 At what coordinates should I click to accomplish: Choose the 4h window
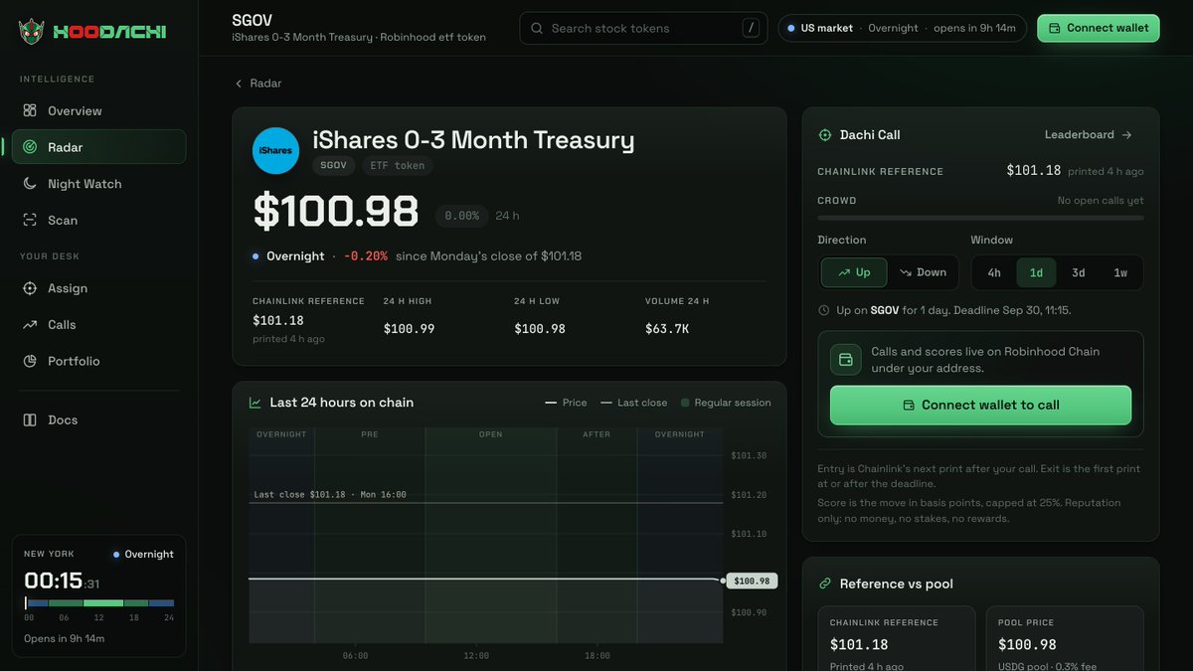(994, 272)
